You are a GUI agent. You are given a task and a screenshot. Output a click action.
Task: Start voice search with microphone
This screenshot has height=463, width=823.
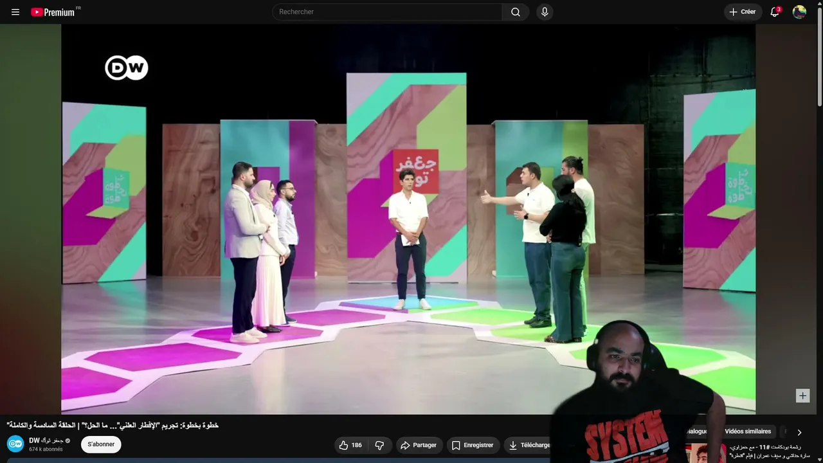pos(545,12)
